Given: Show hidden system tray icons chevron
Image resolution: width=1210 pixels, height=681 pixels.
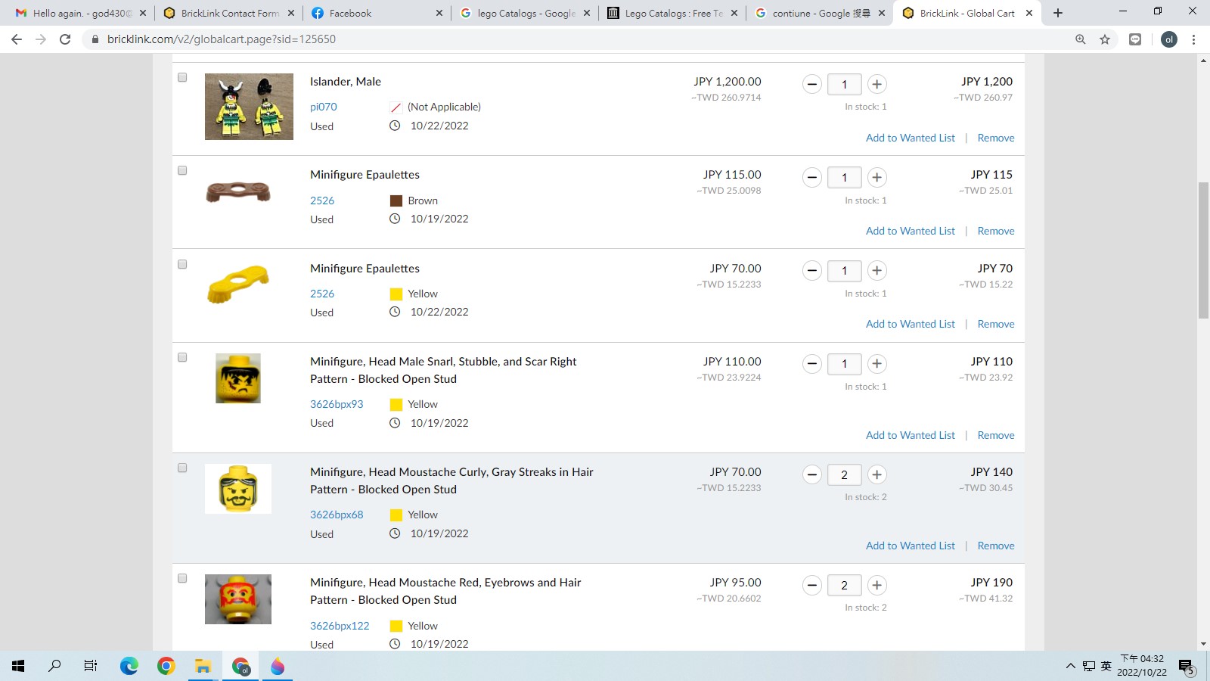Looking at the screenshot, I should point(1070,666).
